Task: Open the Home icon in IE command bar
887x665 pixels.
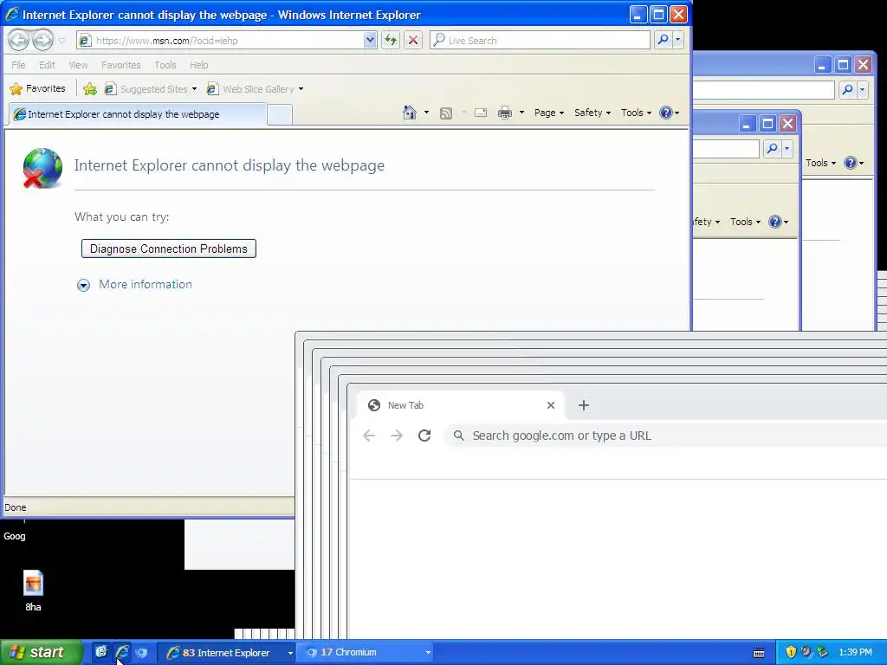Action: 410,113
